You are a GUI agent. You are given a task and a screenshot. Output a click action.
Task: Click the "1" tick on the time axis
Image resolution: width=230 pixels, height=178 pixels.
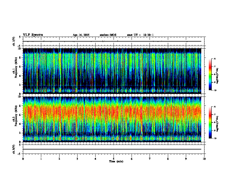[41, 159]
